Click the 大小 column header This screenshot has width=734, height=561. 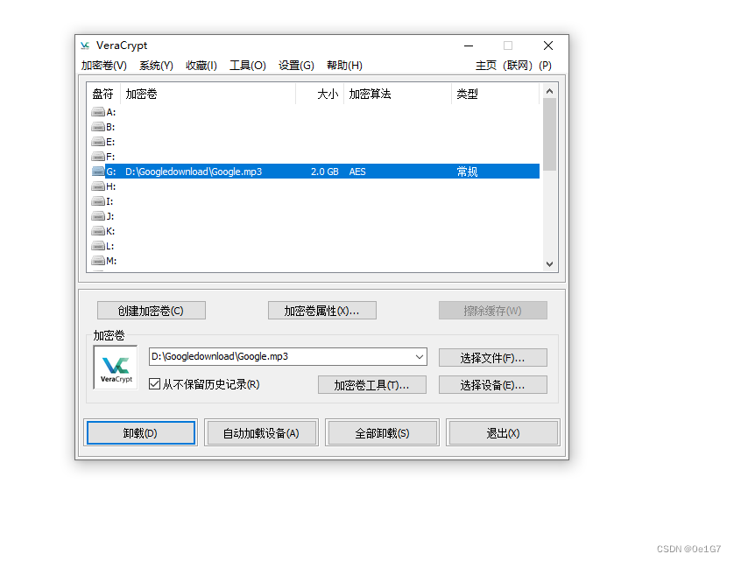pyautogui.click(x=321, y=94)
